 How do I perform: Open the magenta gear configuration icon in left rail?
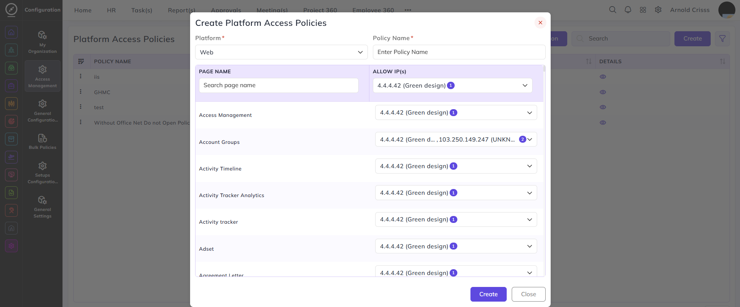click(12, 246)
